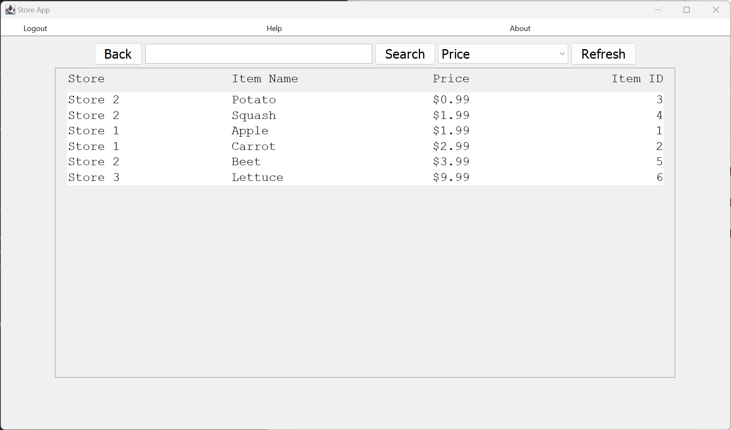Click the dropdown arrow next to Price
Viewport: 731px width, 430px height.
pos(562,54)
